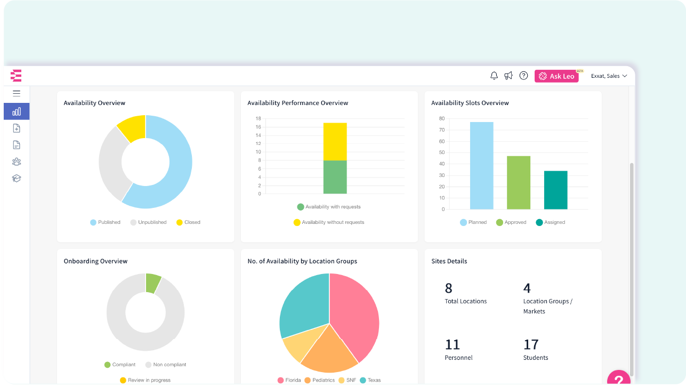Image resolution: width=686 pixels, height=387 pixels.
Task: Select the dashboard bar chart sidebar icon
Action: (x=17, y=111)
